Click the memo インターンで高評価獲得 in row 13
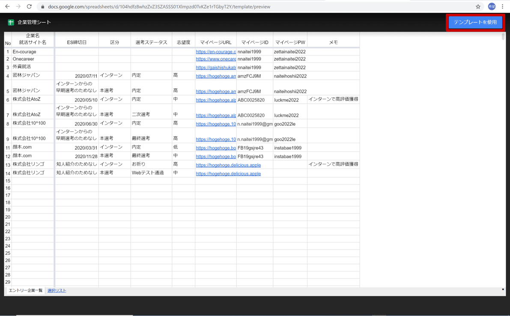510x316 pixels. tap(334, 165)
